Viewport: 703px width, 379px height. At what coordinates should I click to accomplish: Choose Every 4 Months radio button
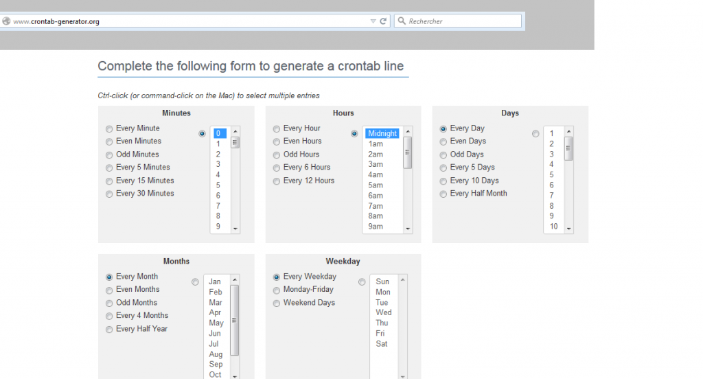coord(110,317)
